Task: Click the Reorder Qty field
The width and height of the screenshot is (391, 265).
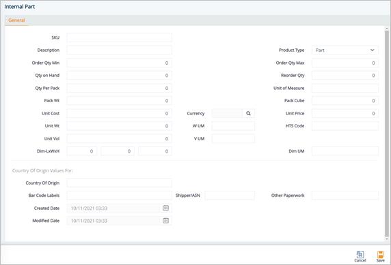Action: [345, 76]
